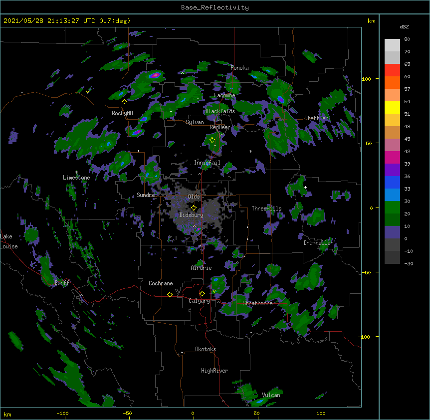
Task: Click the -30 value on the dBZ scale
Action: (x=409, y=263)
